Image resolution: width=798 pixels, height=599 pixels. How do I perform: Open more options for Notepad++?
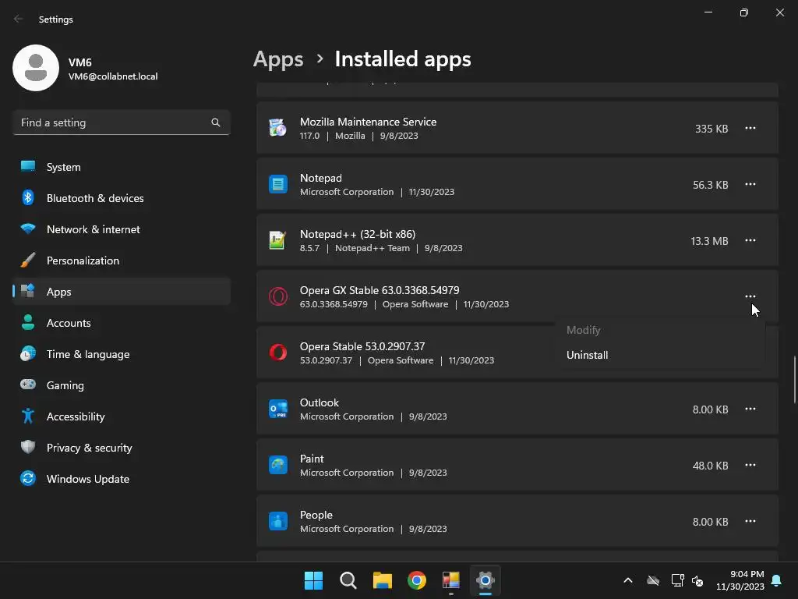[750, 240]
